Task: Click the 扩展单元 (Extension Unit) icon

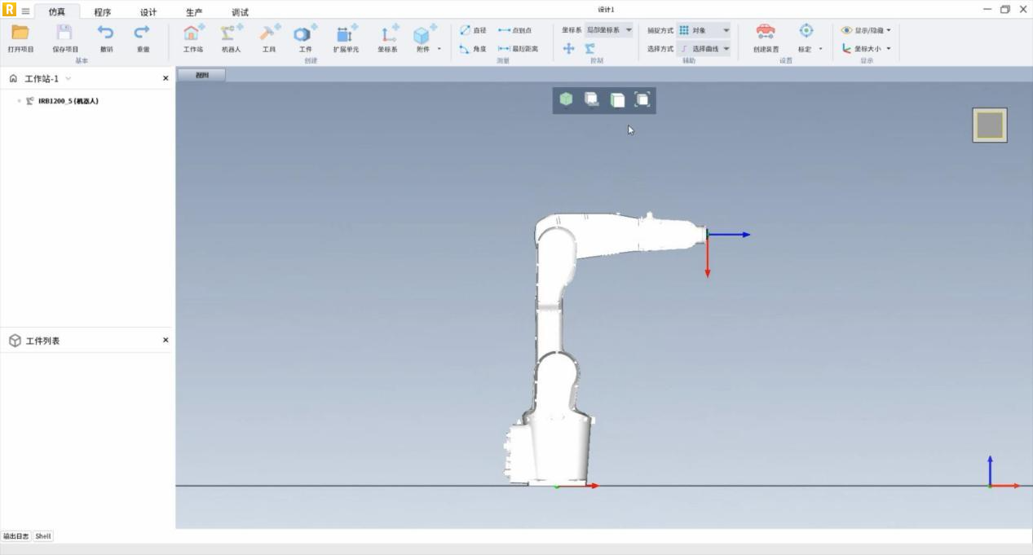Action: 346,33
